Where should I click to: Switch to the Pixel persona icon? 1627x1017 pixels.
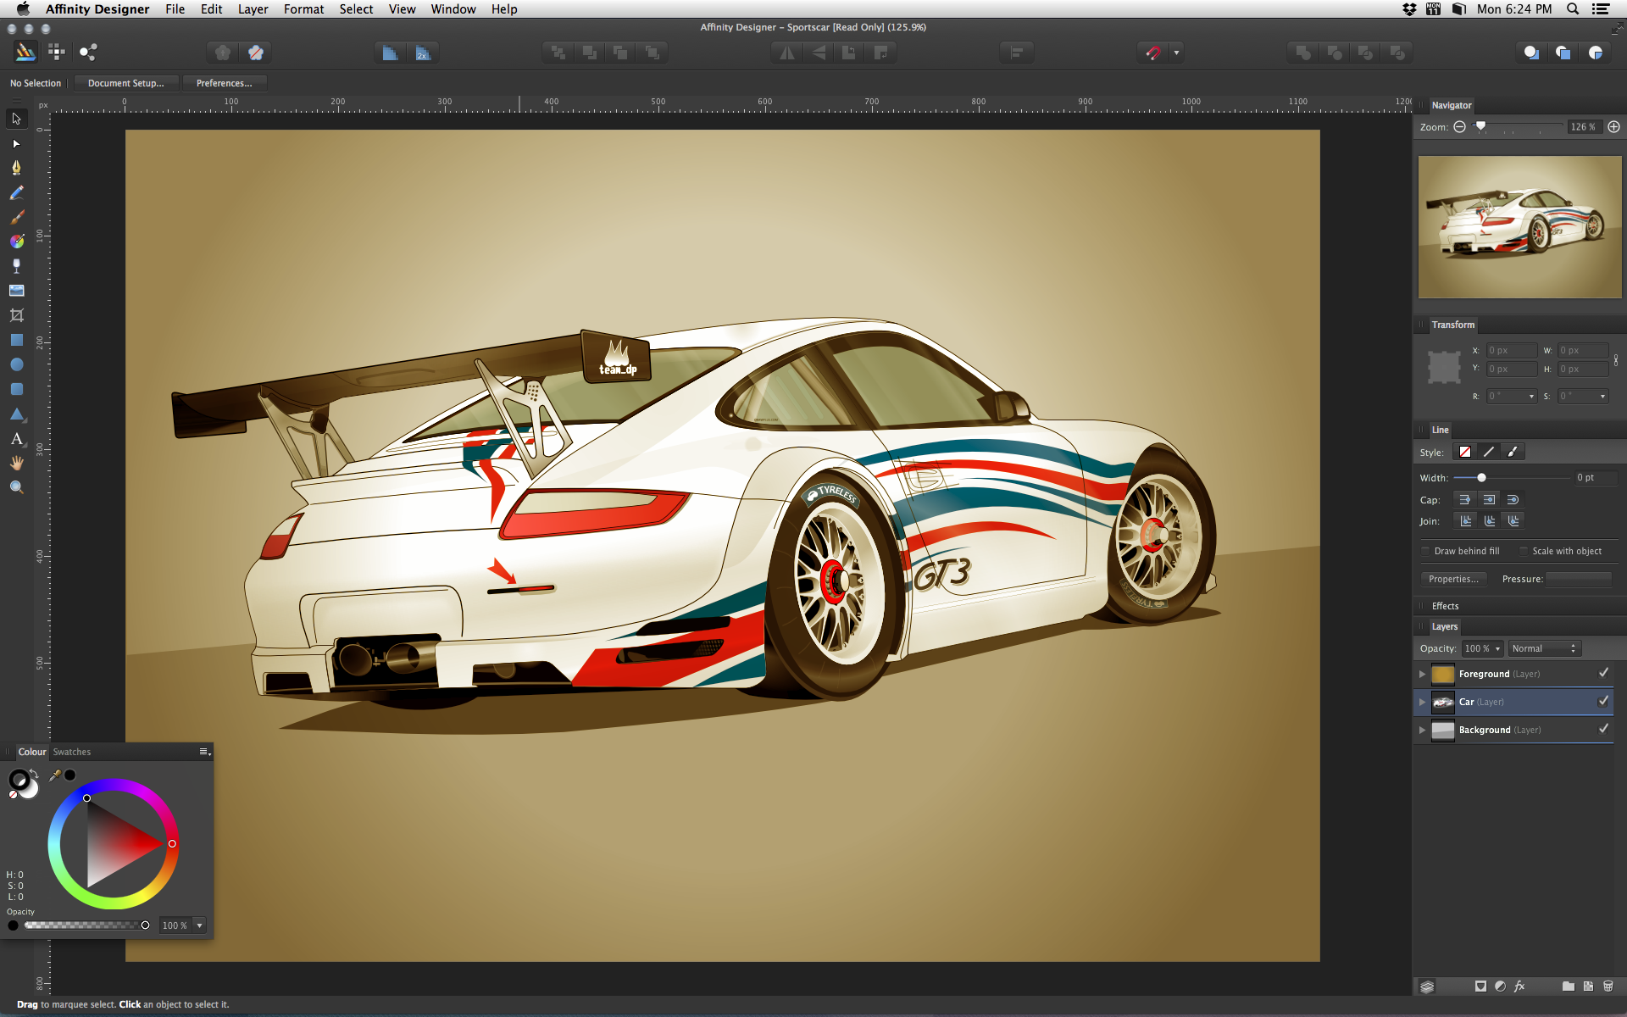coord(57,53)
